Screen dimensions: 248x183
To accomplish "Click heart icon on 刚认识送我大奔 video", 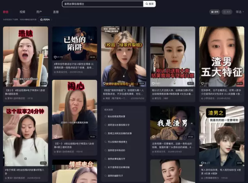I will 153,83.
